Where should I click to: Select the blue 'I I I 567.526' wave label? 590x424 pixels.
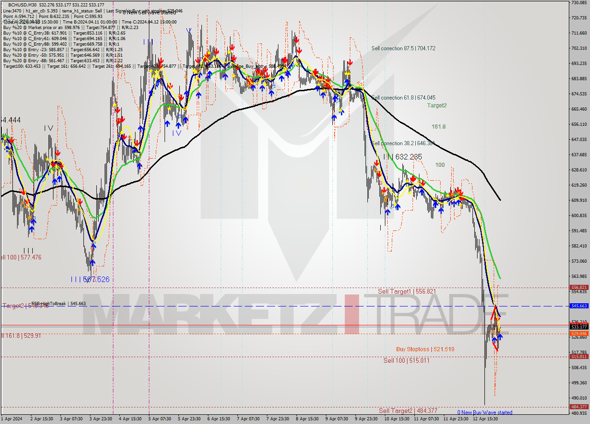[91, 279]
